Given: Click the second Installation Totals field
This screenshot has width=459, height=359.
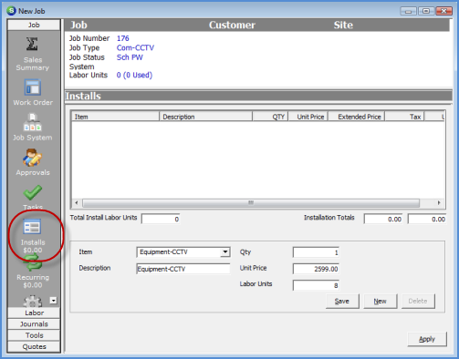Looking at the screenshot, I should [427, 219].
